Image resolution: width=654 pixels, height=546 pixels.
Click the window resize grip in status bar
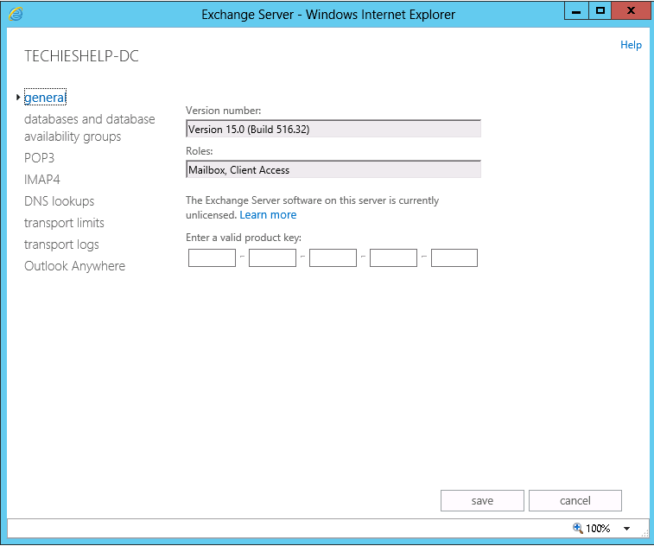[x=644, y=534]
